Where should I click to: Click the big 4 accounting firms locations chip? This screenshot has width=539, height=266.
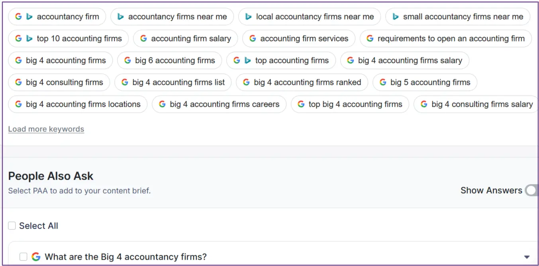tap(77, 104)
